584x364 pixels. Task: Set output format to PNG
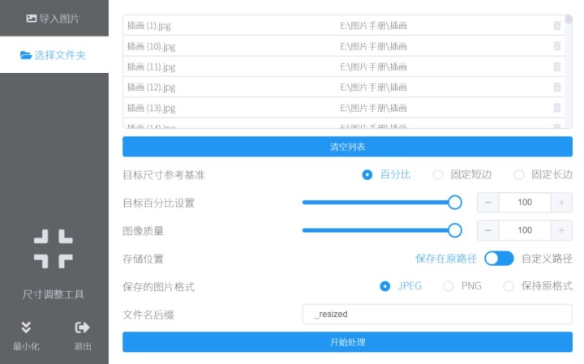449,286
